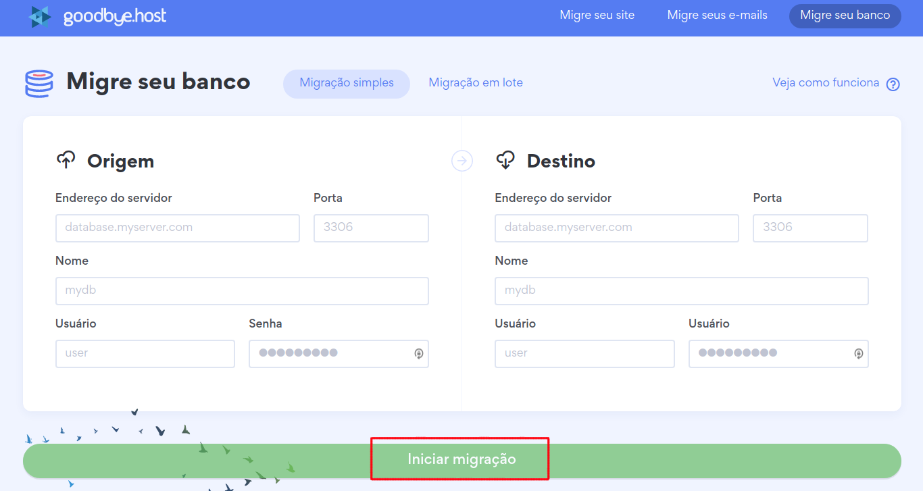Open the Migre seus e-mails menu item
This screenshot has width=923, height=491.
tap(717, 15)
